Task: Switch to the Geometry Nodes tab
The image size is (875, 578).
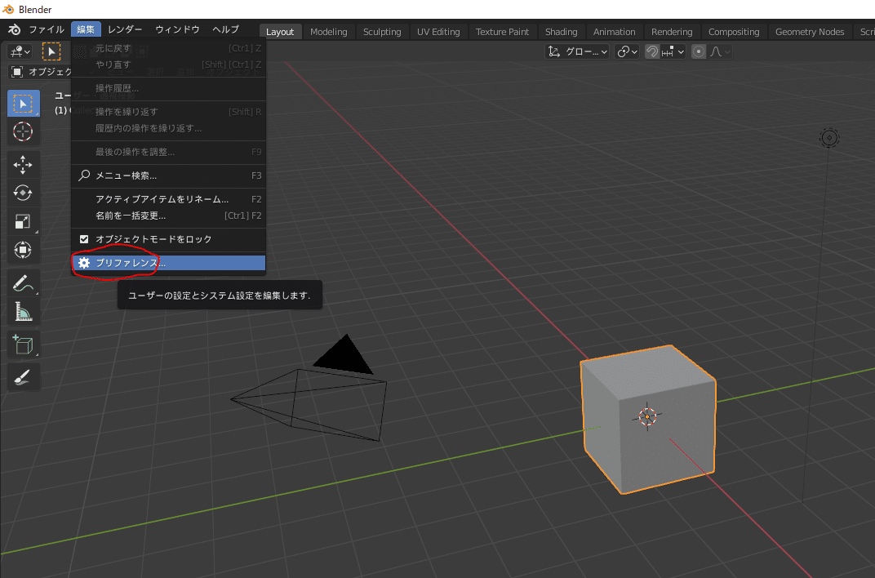Action: click(810, 32)
